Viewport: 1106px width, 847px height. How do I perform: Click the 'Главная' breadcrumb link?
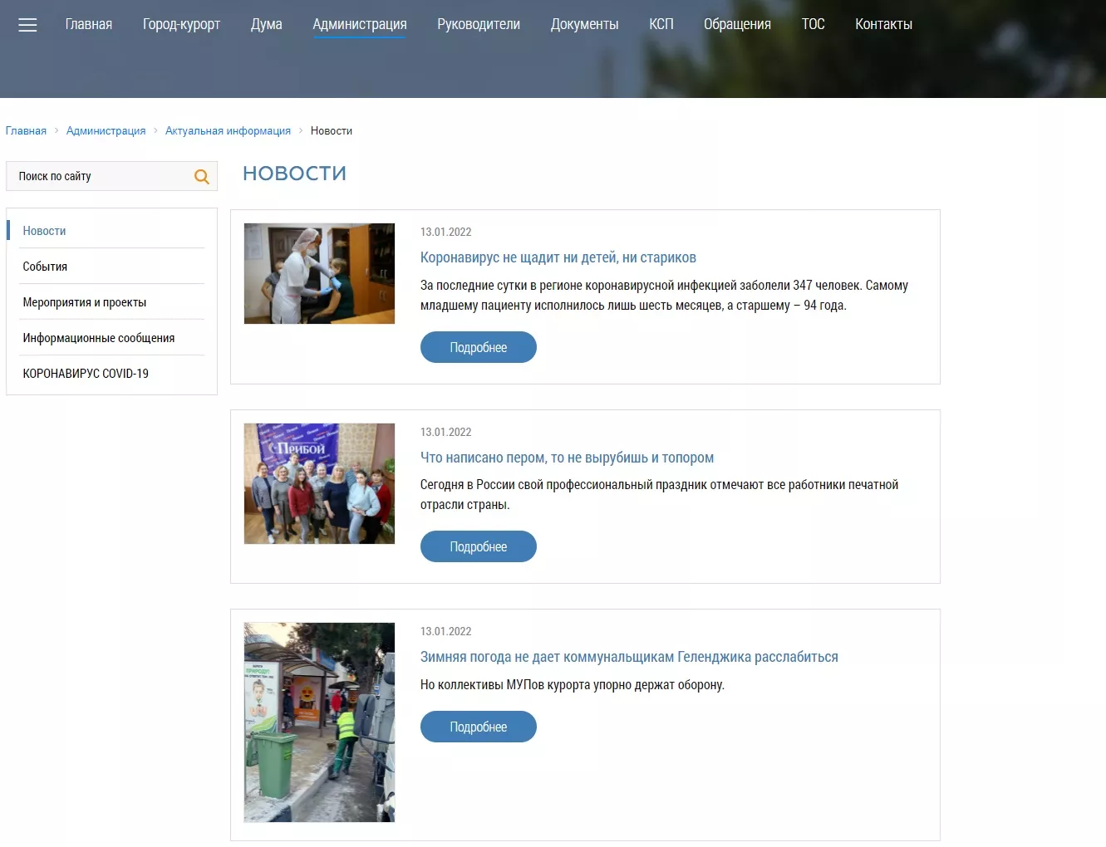coord(26,130)
